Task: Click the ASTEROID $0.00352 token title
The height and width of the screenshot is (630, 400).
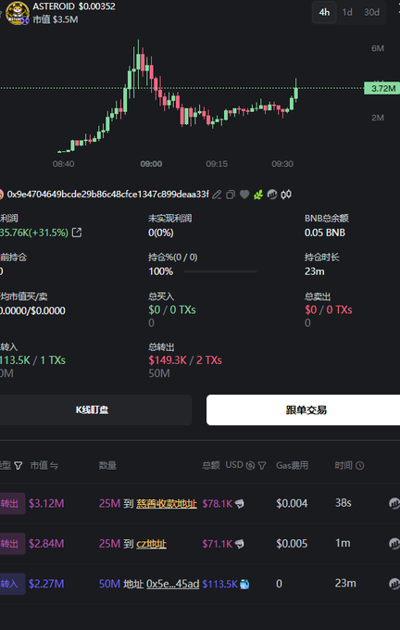Action: pos(74,6)
